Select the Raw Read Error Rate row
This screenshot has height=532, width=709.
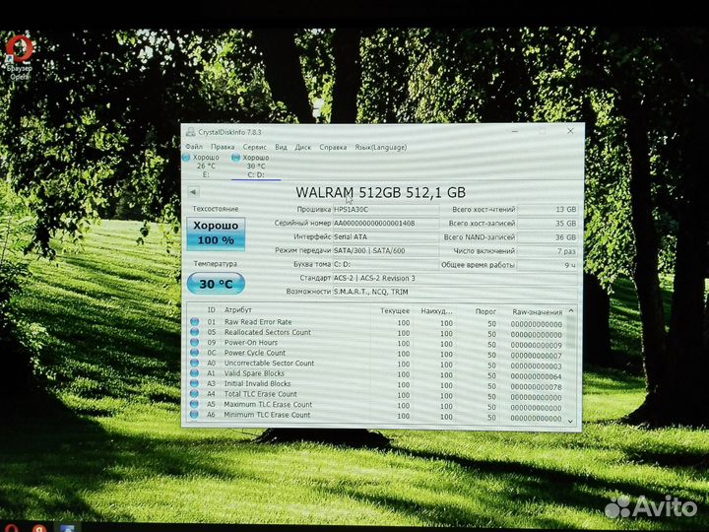click(x=376, y=322)
